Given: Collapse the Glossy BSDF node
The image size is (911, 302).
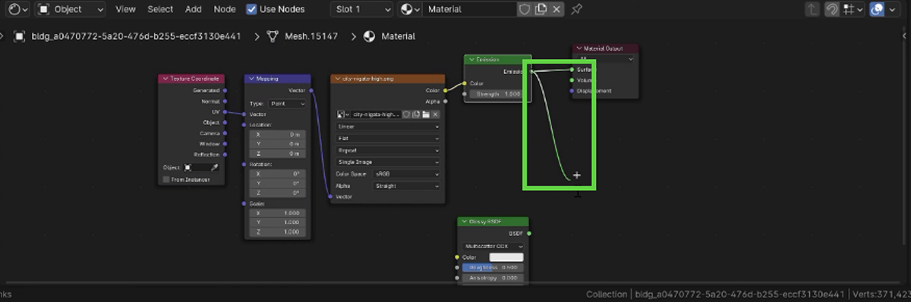Looking at the screenshot, I should click(x=465, y=222).
